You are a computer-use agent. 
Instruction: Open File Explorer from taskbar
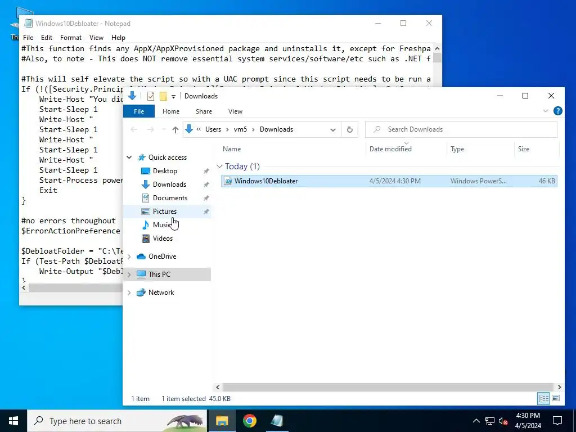tap(222, 421)
